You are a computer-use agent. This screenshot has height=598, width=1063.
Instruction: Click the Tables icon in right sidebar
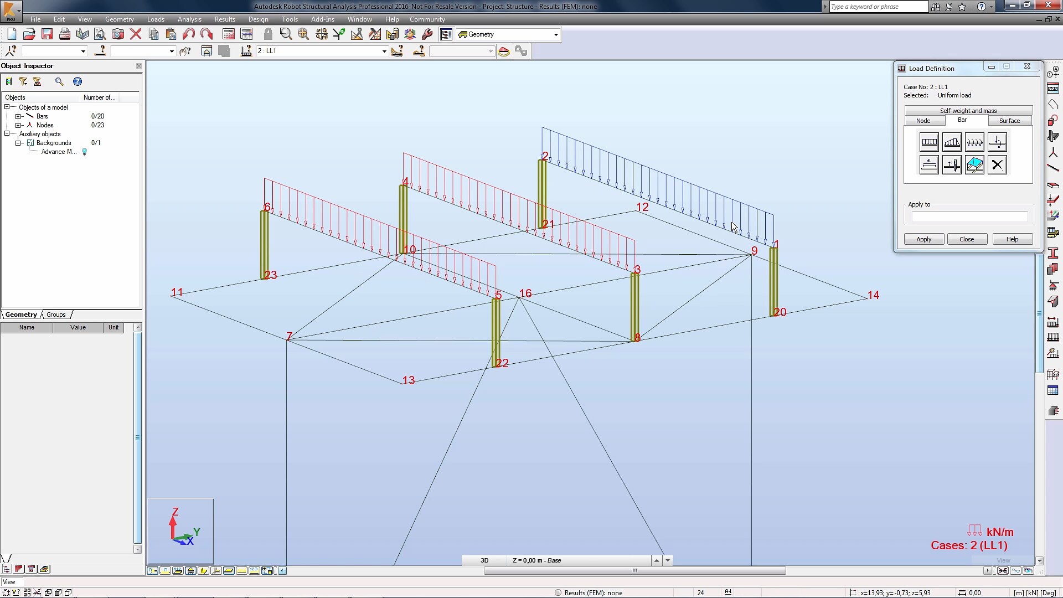click(1053, 391)
